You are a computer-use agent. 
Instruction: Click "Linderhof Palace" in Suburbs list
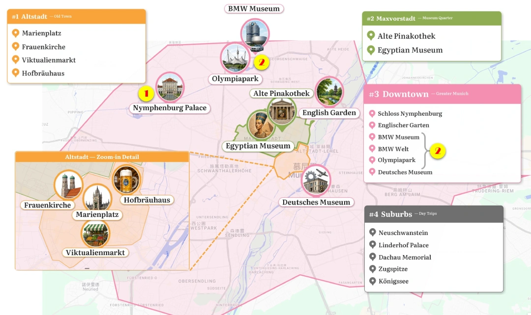click(404, 245)
